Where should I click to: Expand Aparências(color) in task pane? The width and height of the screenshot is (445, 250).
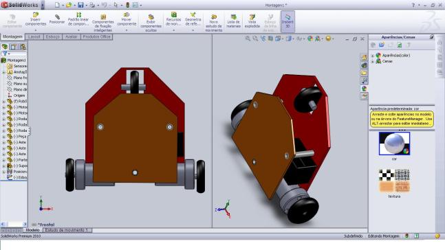[373, 56]
